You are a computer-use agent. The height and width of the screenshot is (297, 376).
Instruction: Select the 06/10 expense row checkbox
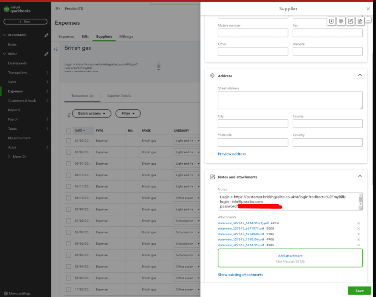[x=69, y=198]
